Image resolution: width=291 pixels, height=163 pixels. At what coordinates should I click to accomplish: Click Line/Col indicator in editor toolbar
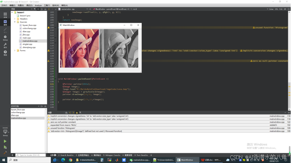278,9
